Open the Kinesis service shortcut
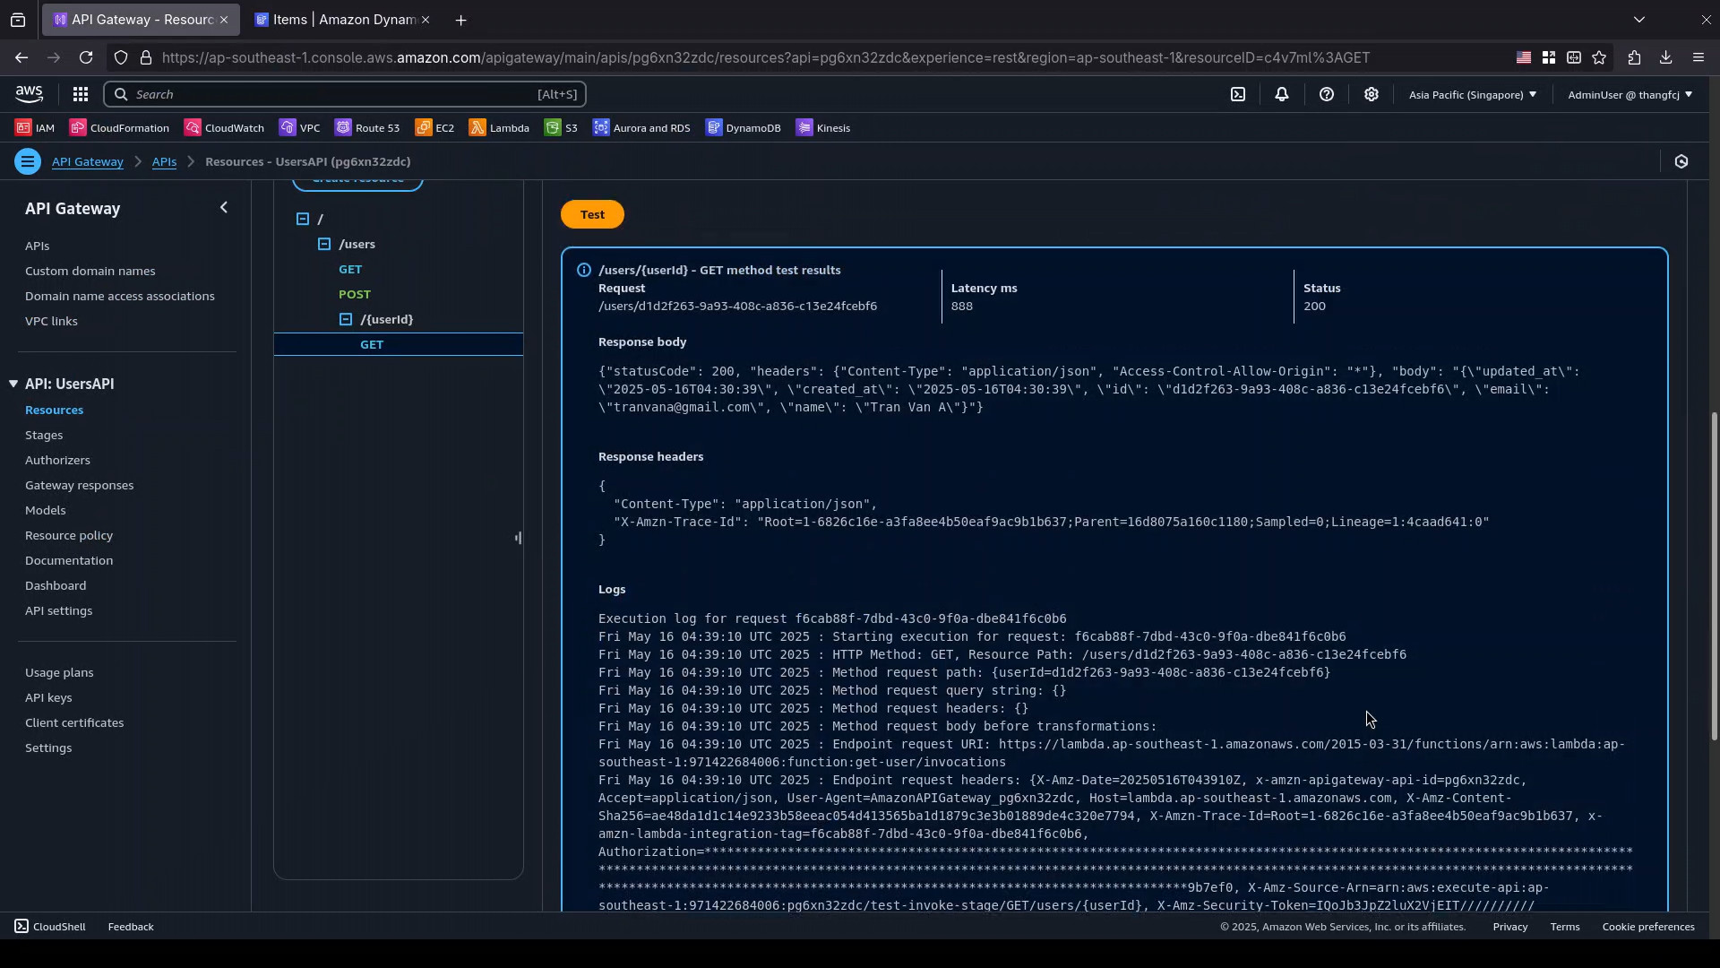1720x968 pixels. click(x=823, y=128)
